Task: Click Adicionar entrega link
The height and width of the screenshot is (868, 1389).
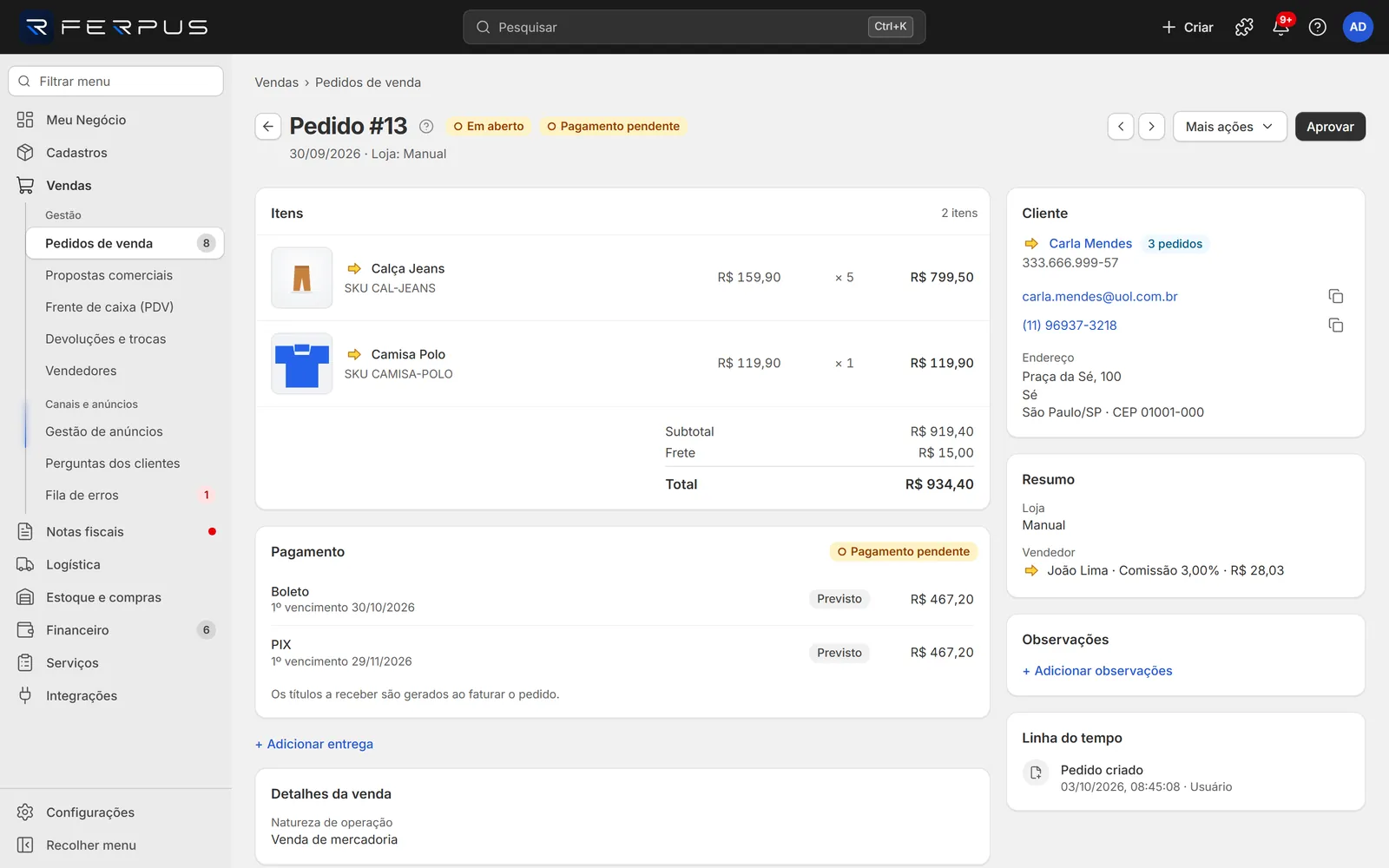Action: (x=314, y=744)
